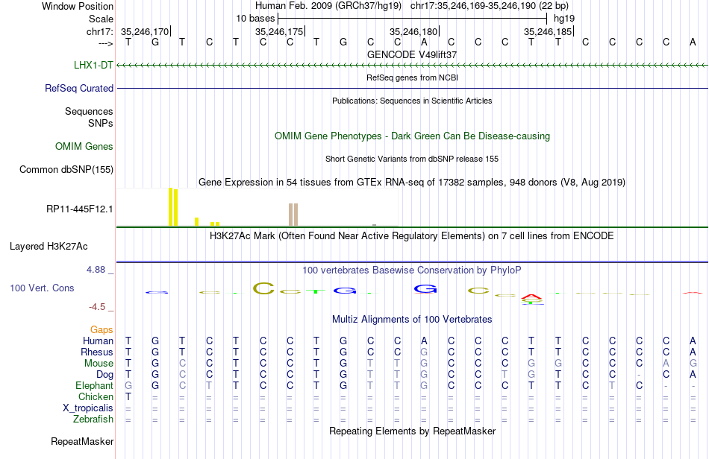Screen dimensions: 709x459
Task: Click the chr17: ruler label
Action: click(99, 31)
